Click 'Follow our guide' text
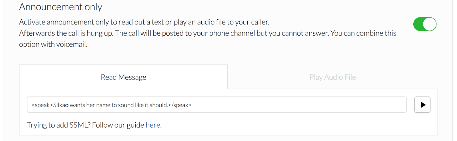Screen dimensions: 457x141 tap(118, 125)
